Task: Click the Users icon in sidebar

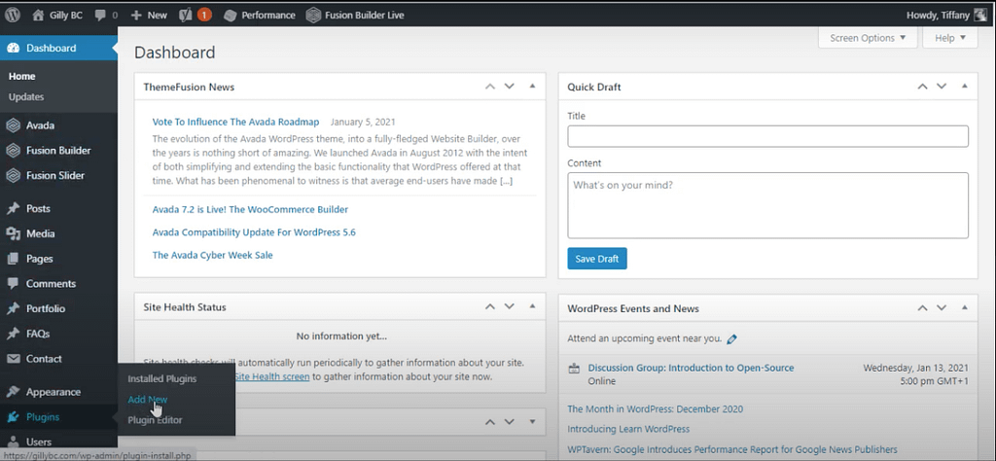Action: tap(13, 442)
